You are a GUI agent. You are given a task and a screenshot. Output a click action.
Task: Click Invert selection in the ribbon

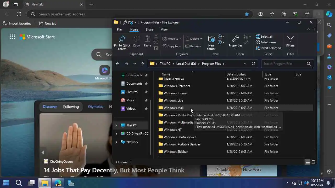[268, 48]
